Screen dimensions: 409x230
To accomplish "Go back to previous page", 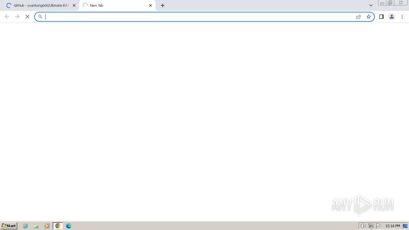I will tap(7, 17).
